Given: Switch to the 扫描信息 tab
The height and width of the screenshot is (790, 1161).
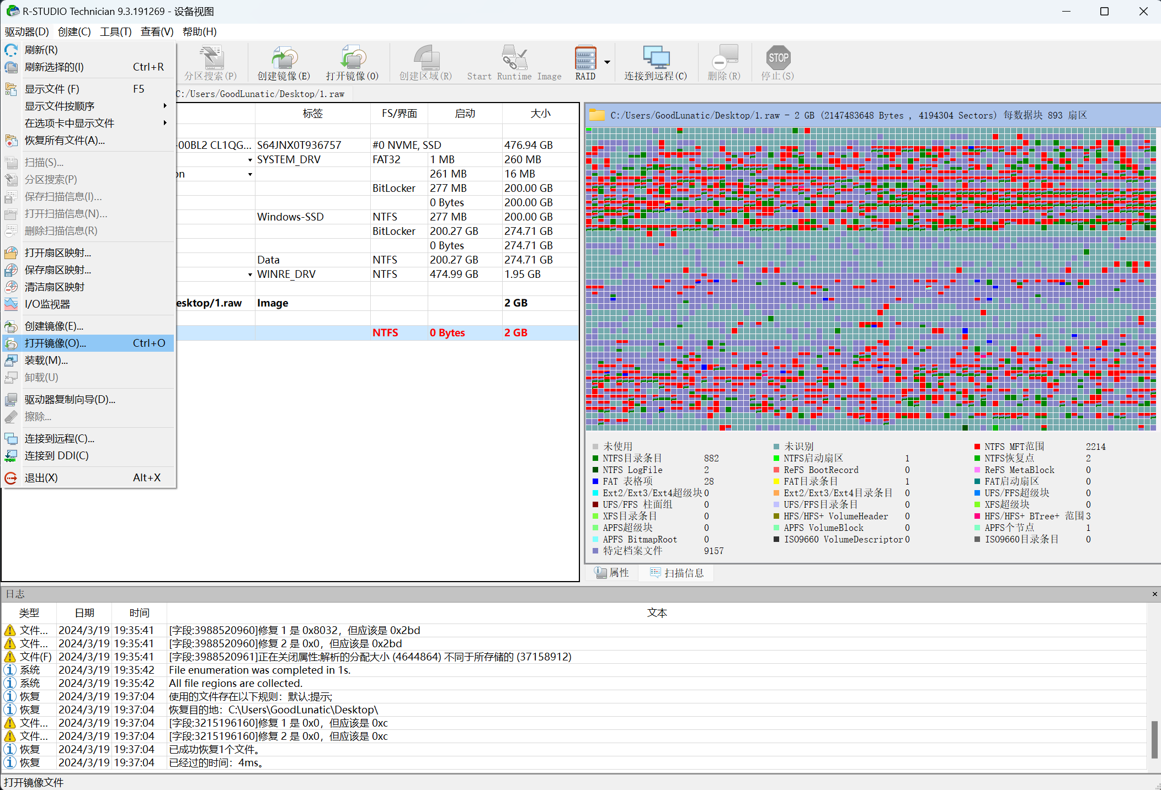Looking at the screenshot, I should [x=677, y=573].
